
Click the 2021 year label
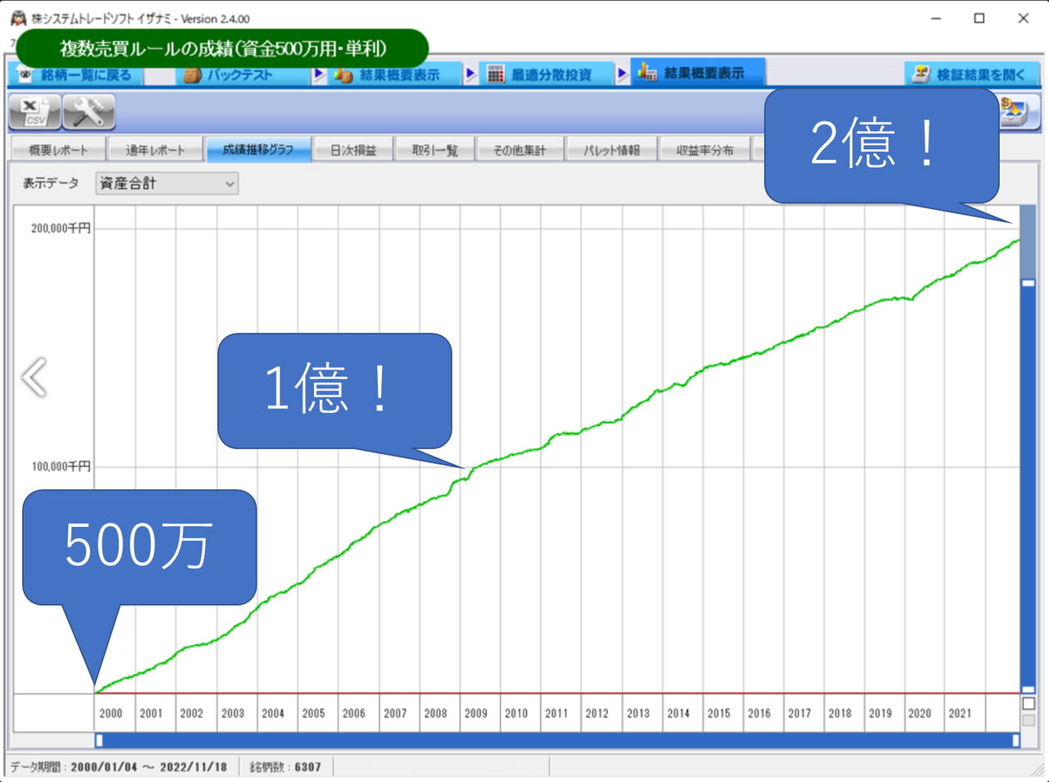click(x=960, y=713)
